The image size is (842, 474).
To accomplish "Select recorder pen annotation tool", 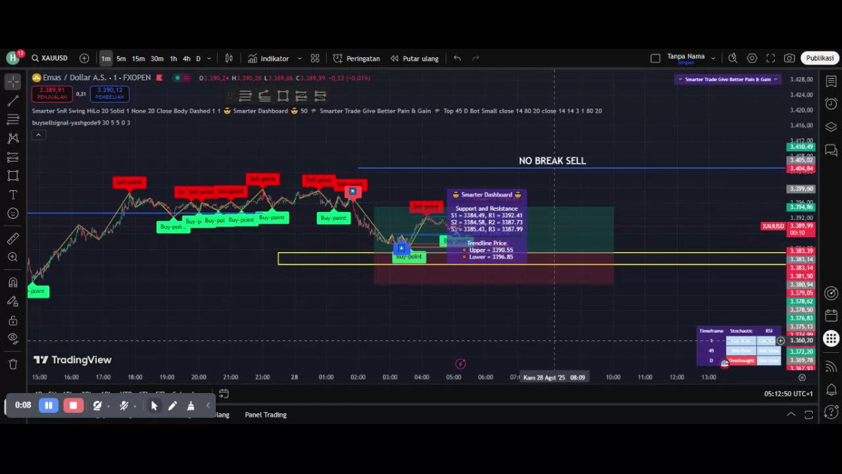I will point(172,406).
